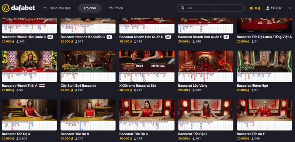Click the search magnifier icon
295x142 pixels.
[182, 8]
